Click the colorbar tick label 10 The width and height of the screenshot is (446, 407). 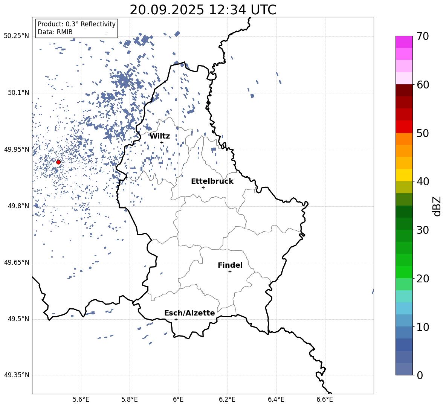[423, 327]
